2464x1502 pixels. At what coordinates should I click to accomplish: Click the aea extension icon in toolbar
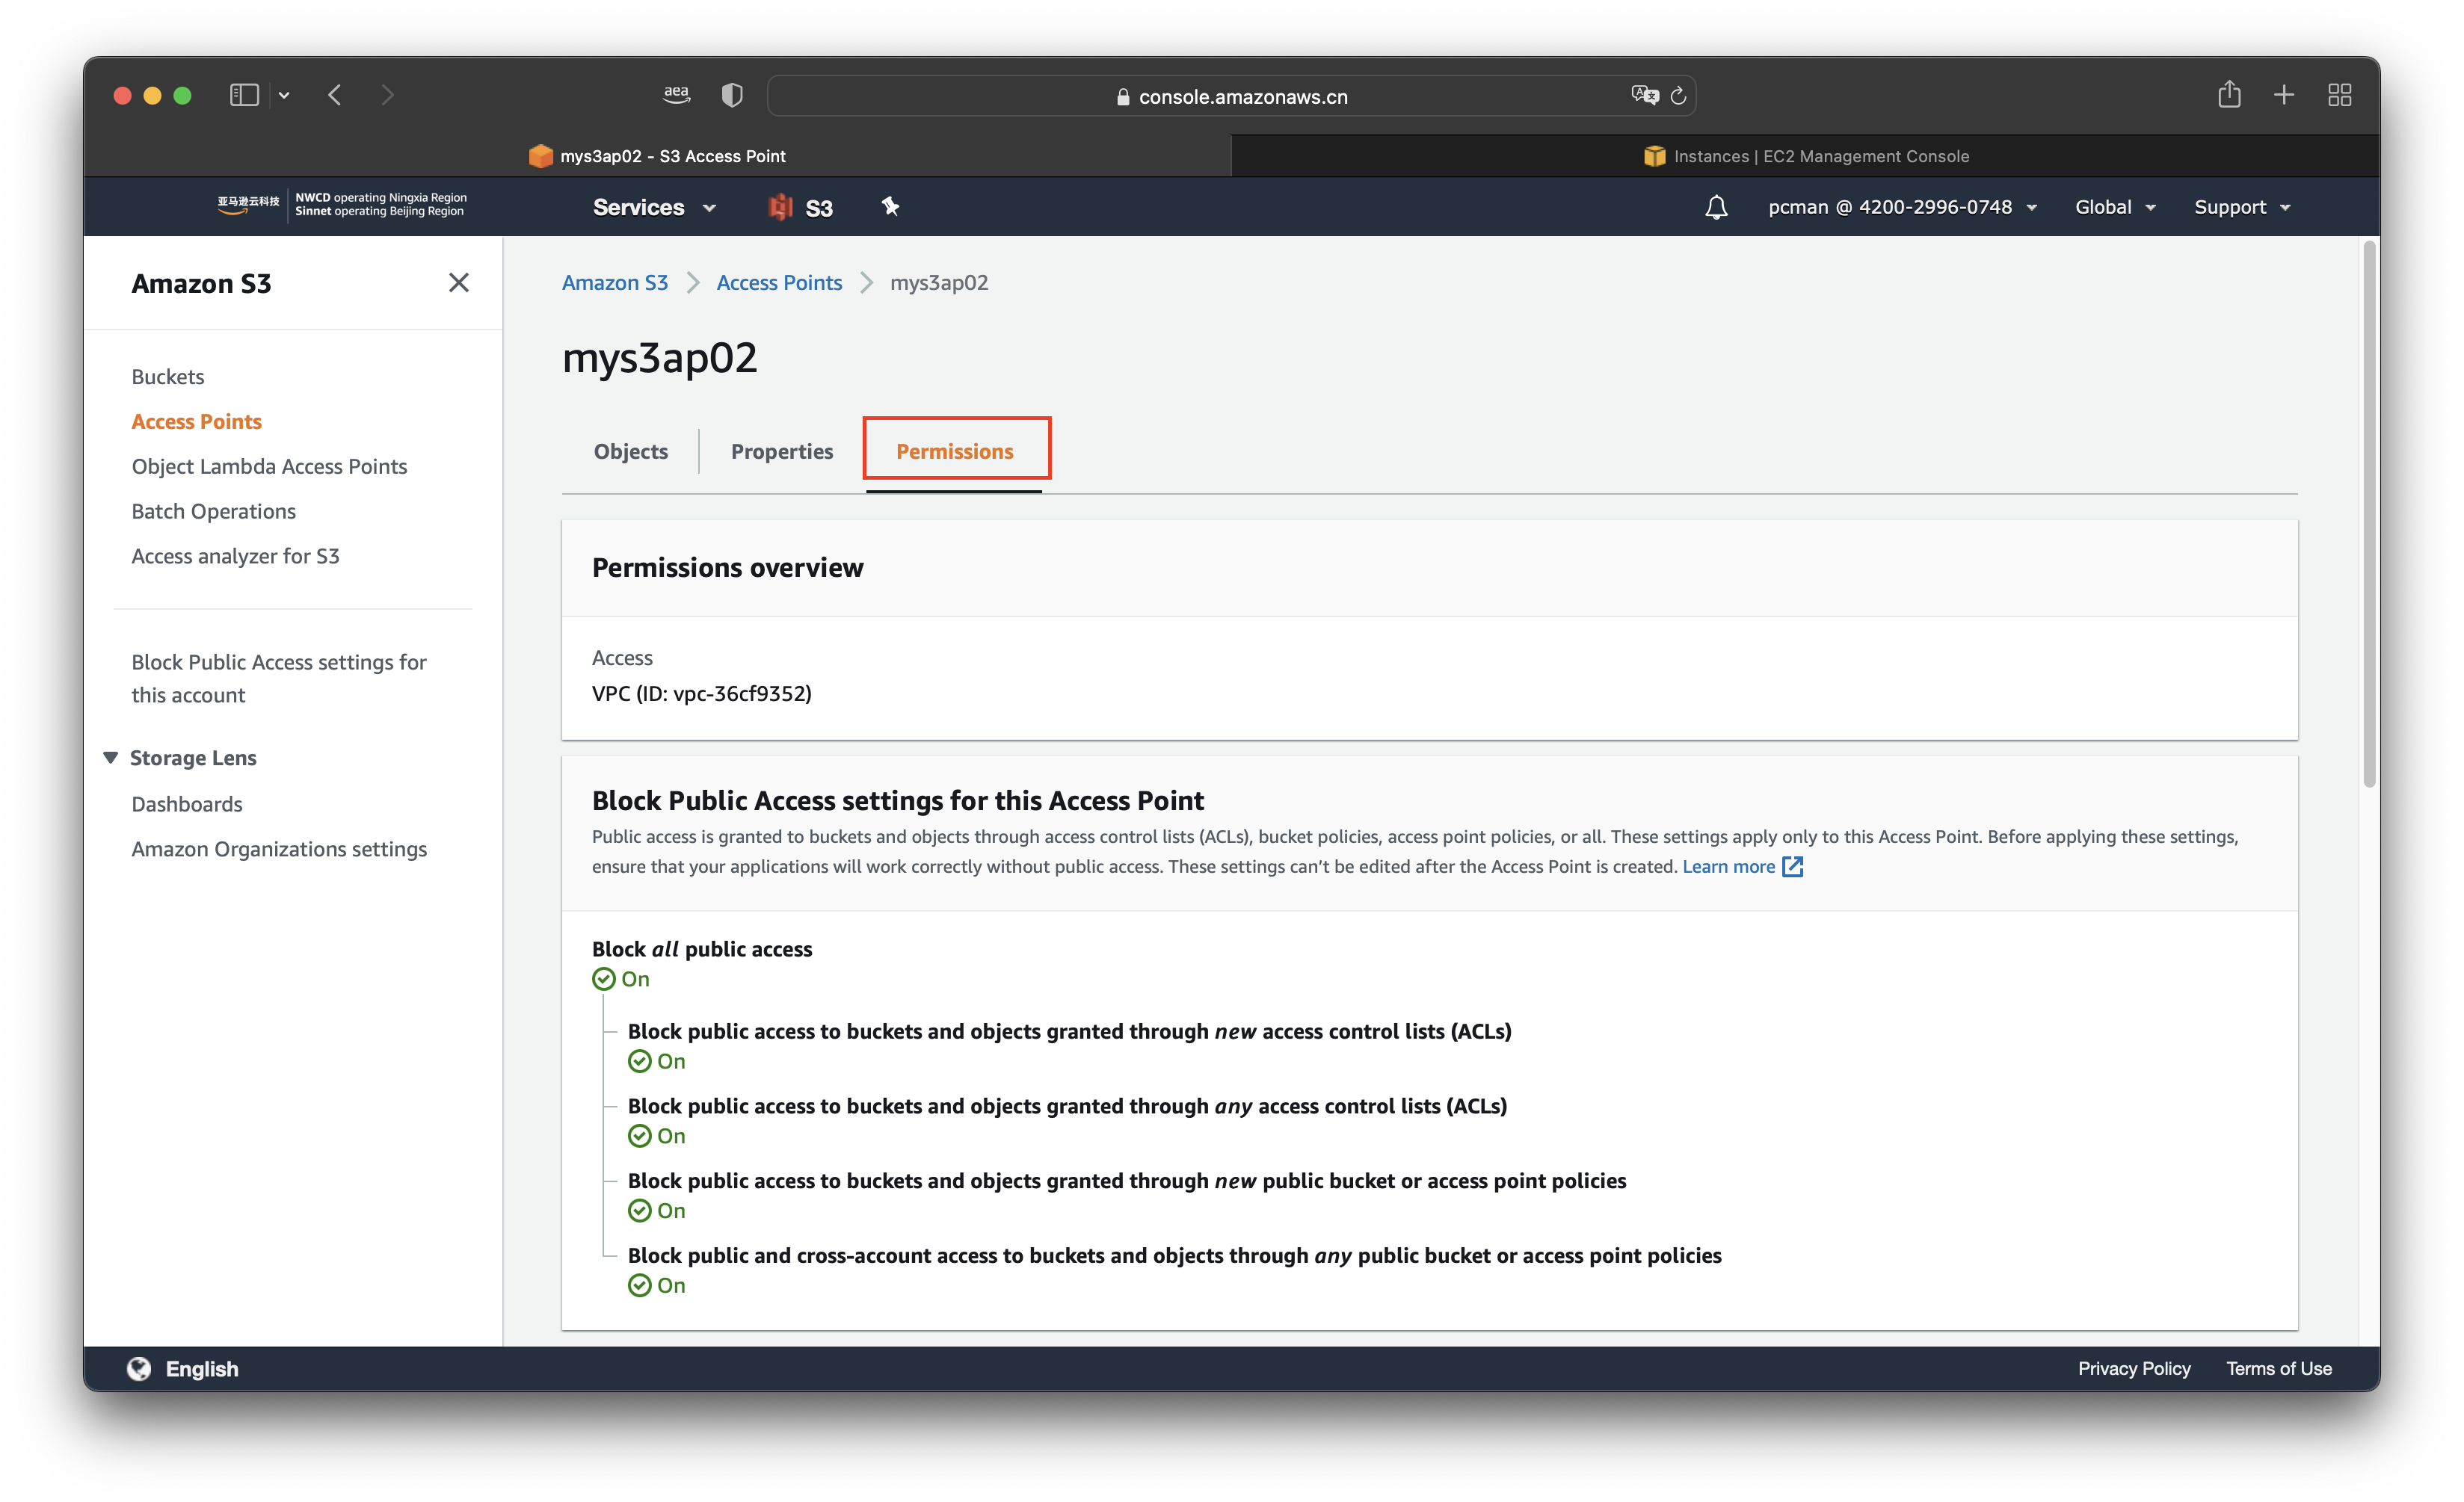click(x=677, y=94)
